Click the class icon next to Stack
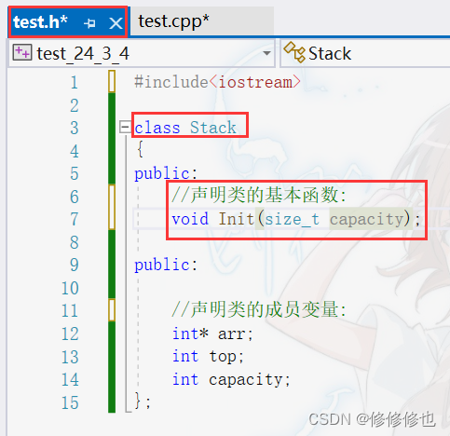Viewport: 450px width, 436px height. pos(294,52)
